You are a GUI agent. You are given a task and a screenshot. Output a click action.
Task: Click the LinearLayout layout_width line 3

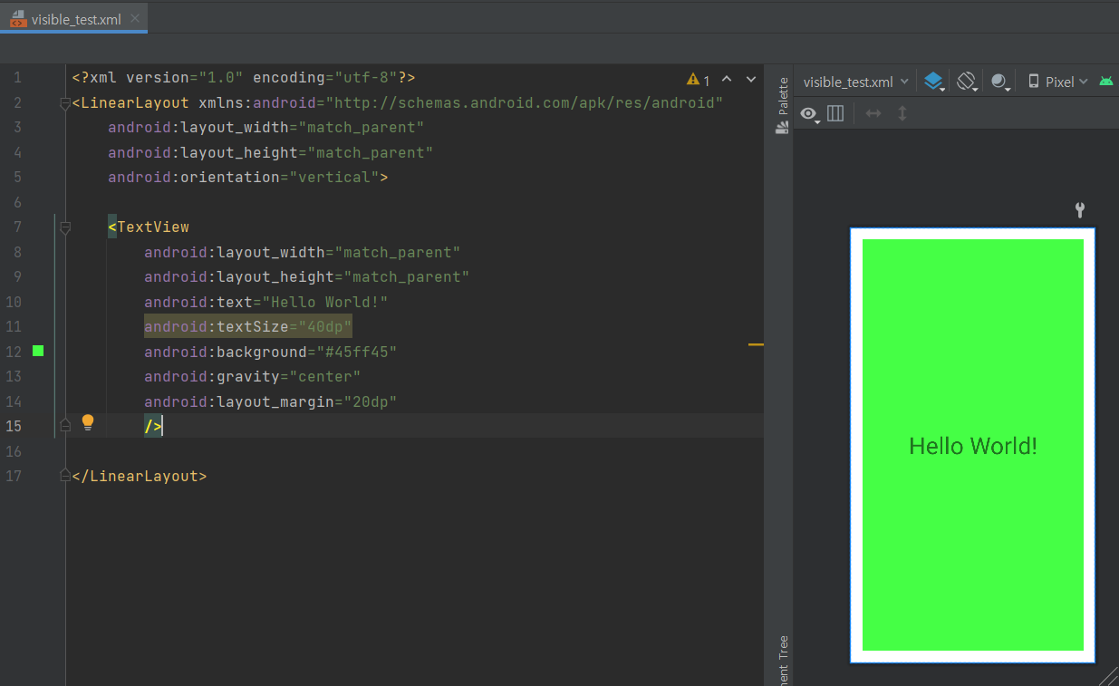[266, 127]
